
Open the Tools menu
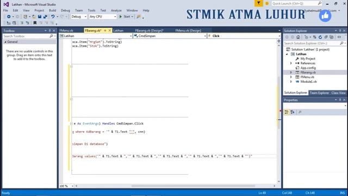pos(91,10)
